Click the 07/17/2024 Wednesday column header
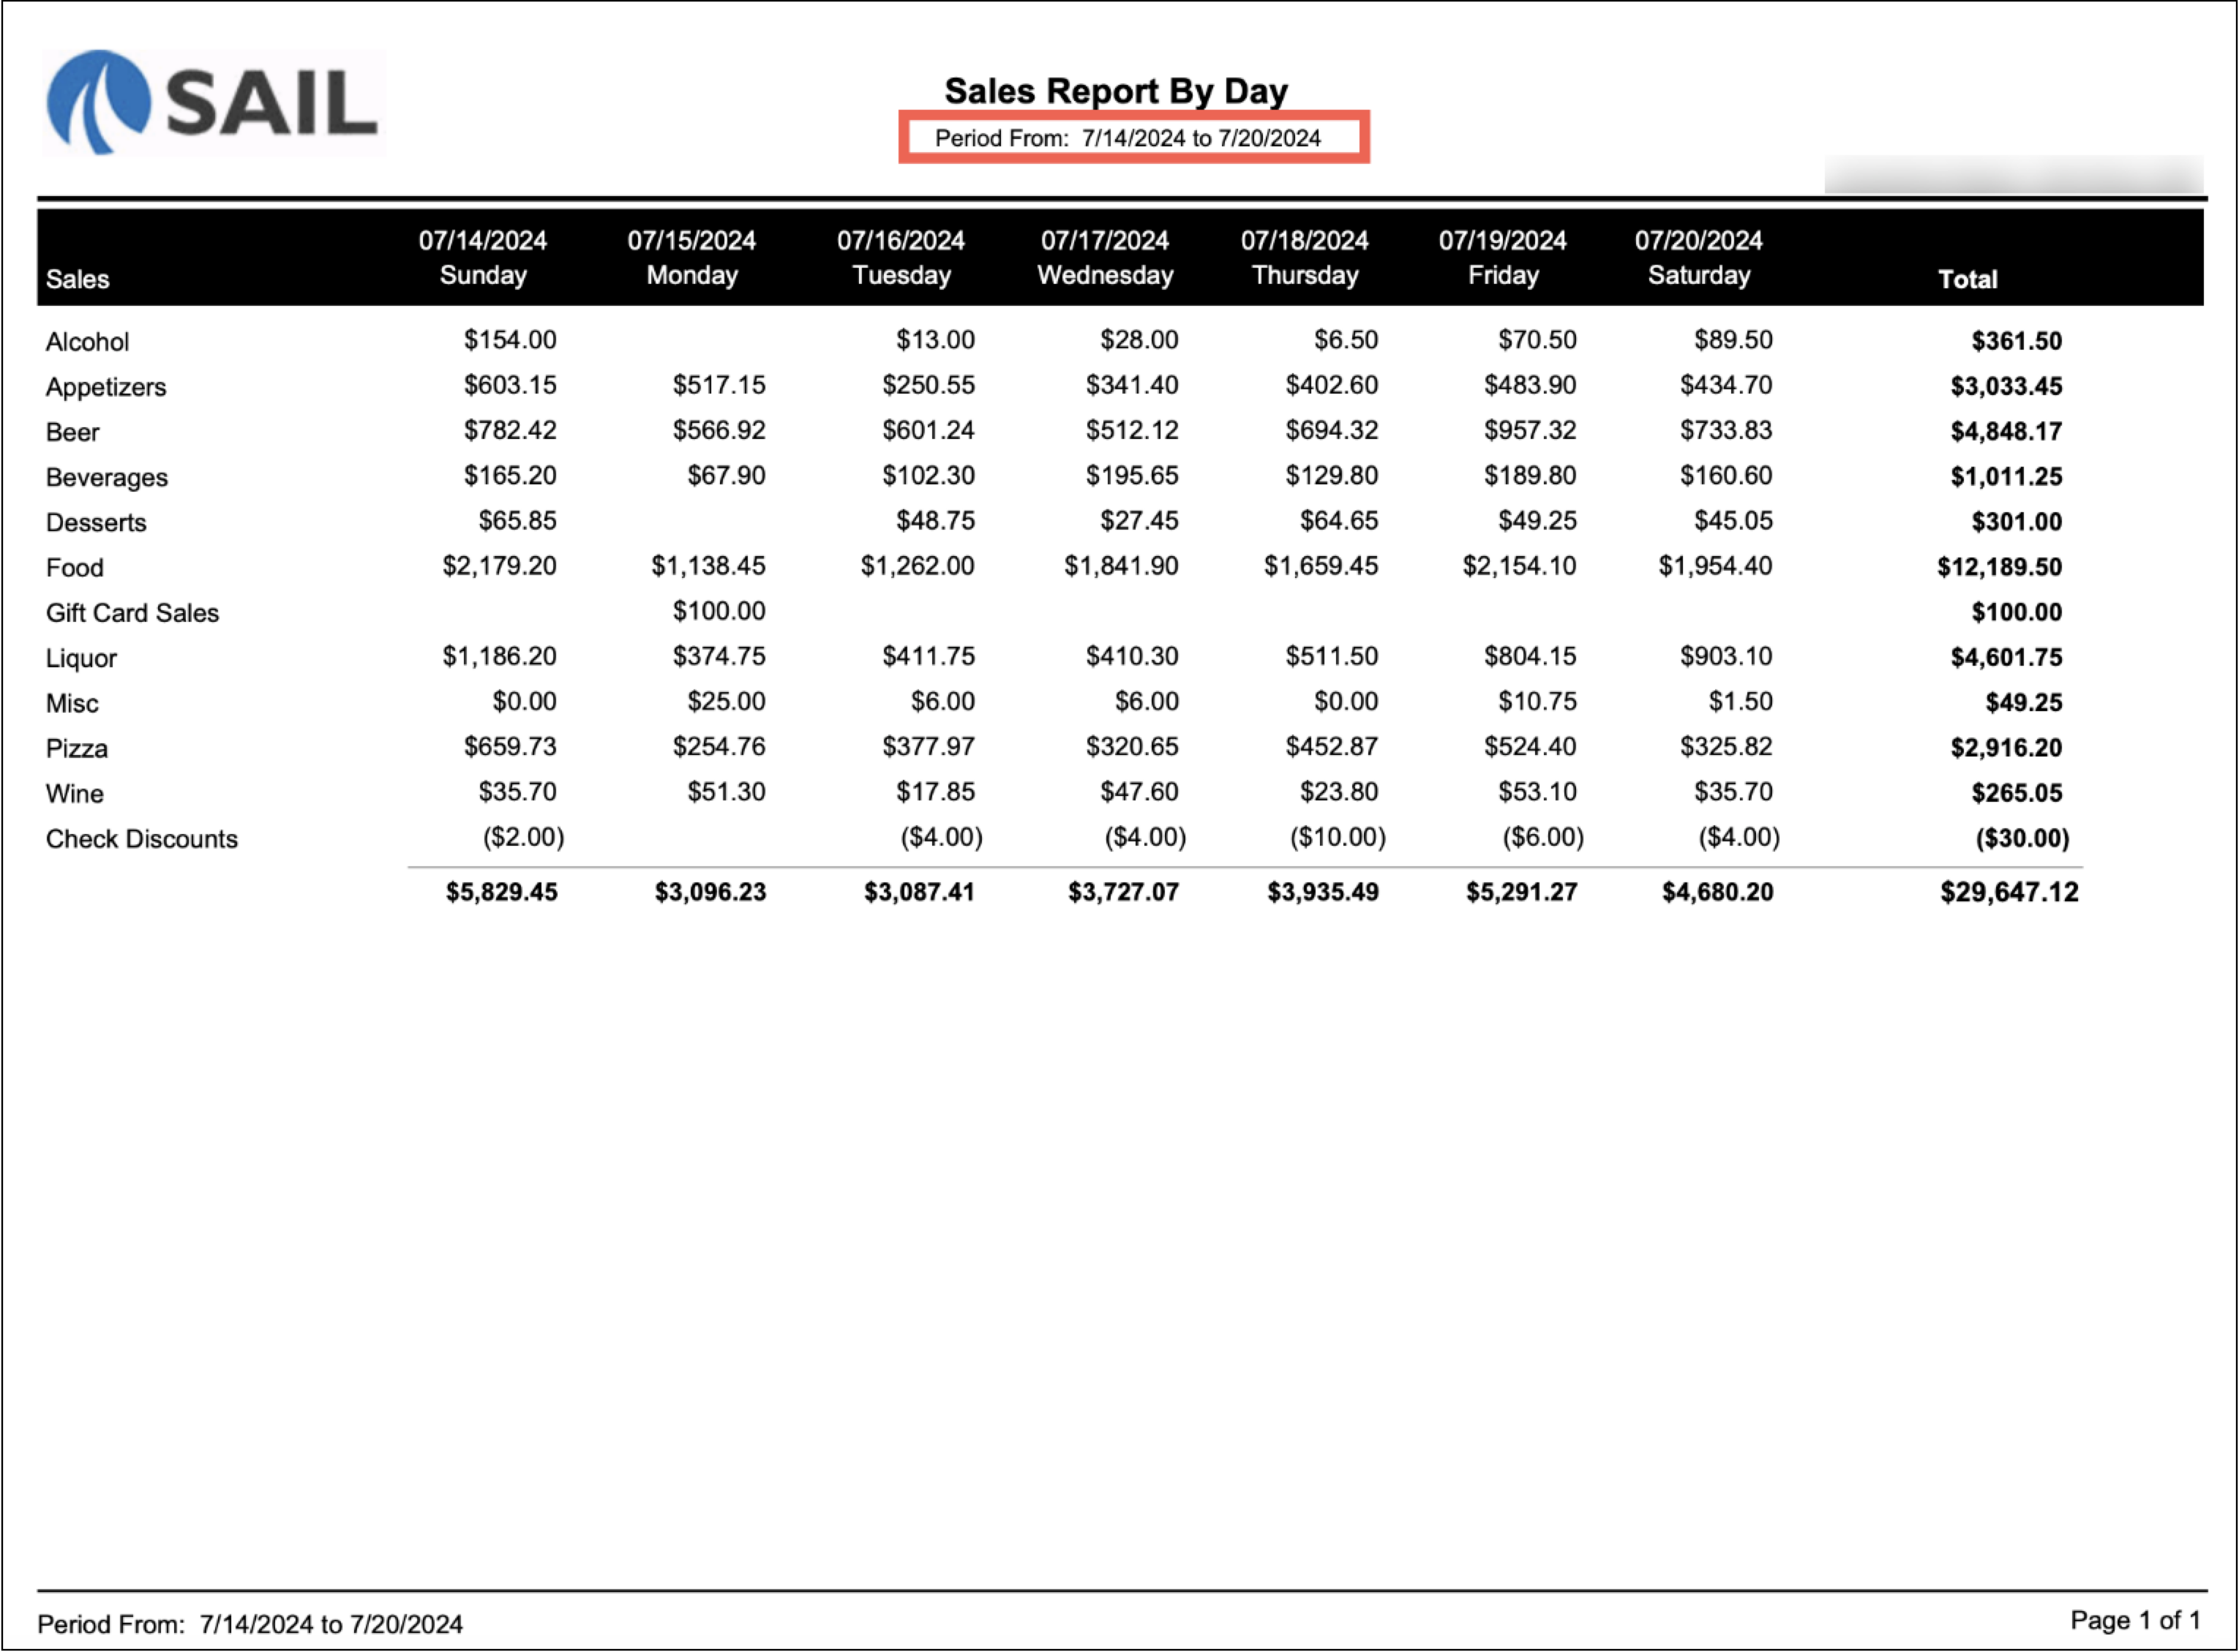Screen dimensions: 2239x1652 pyautogui.click(x=1105, y=257)
